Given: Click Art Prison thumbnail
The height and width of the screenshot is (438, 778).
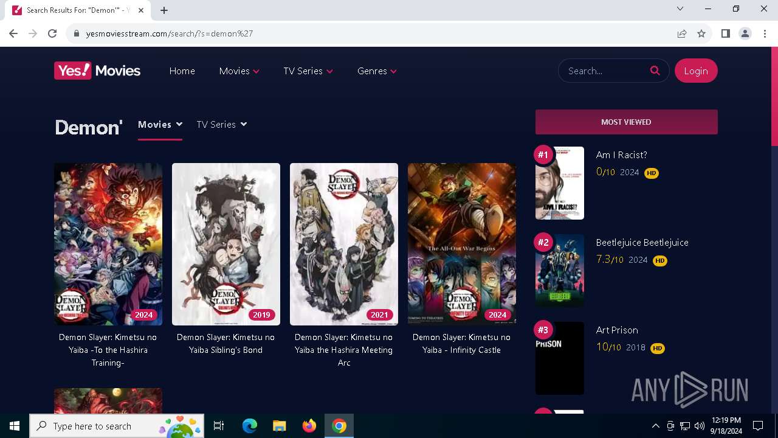Looking at the screenshot, I should coord(560,358).
